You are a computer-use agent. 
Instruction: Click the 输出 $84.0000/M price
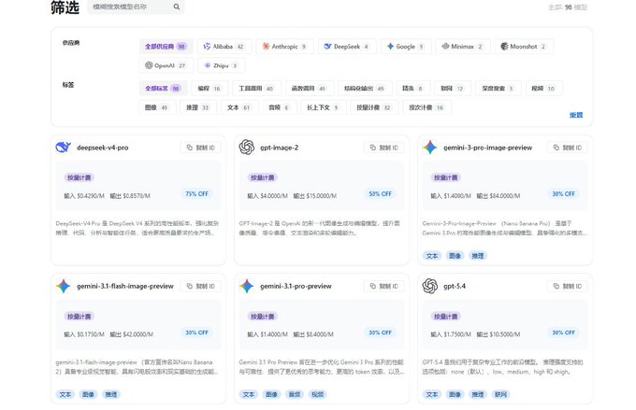499,196
